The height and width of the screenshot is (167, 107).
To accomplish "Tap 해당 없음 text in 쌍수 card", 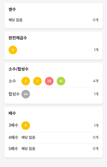I will [x=16, y=20].
